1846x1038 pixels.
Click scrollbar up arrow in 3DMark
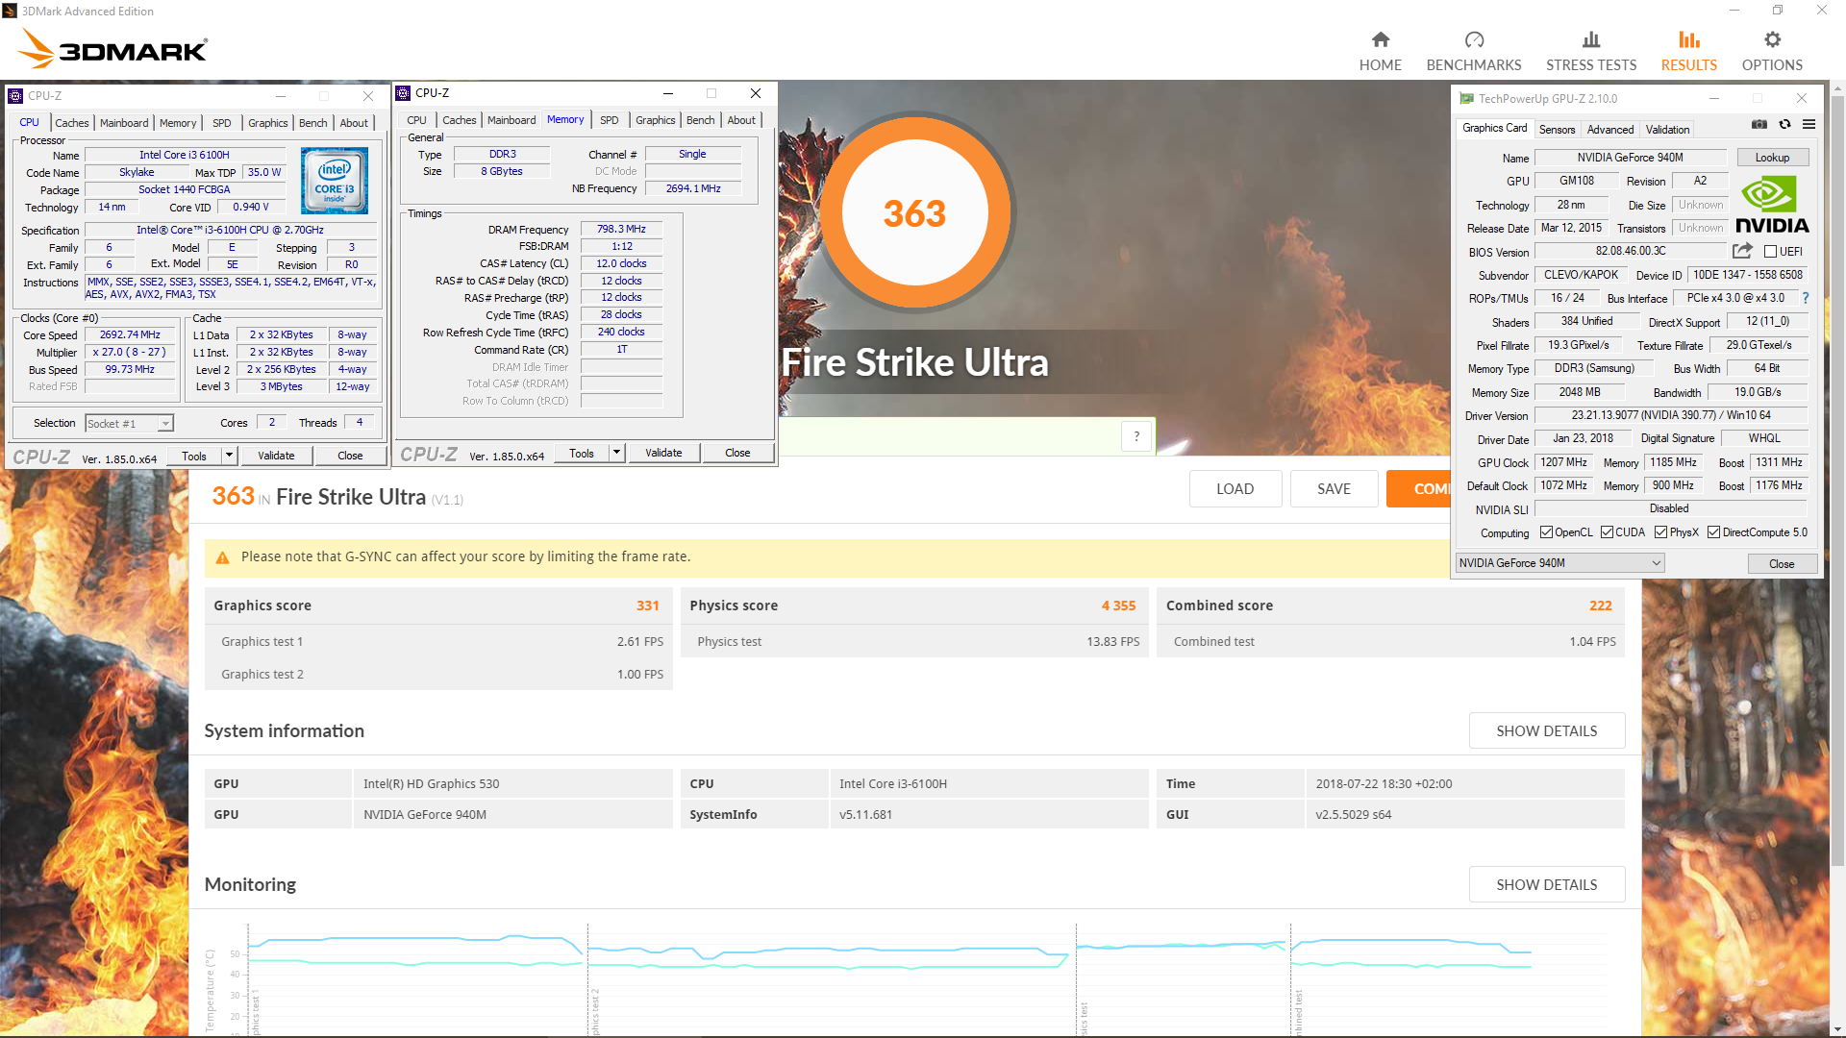coord(1837,89)
